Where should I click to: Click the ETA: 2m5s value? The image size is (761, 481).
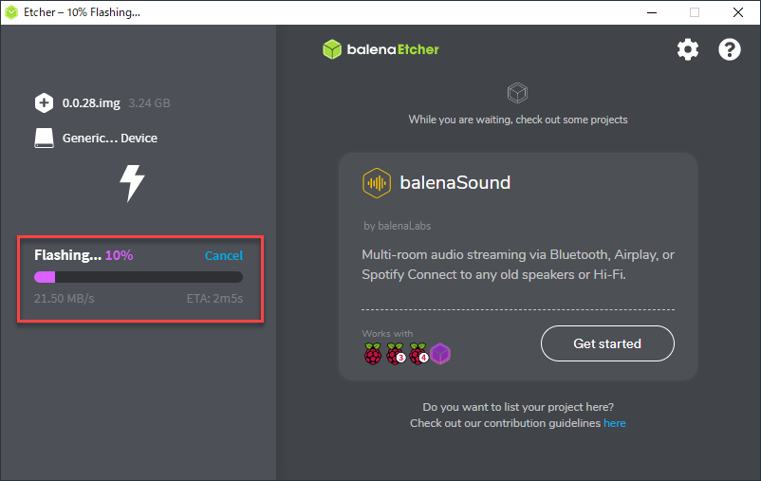pyautogui.click(x=215, y=299)
